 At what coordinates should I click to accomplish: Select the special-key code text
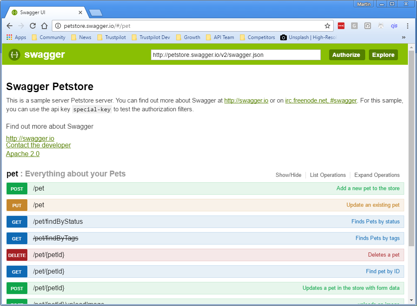92,110
